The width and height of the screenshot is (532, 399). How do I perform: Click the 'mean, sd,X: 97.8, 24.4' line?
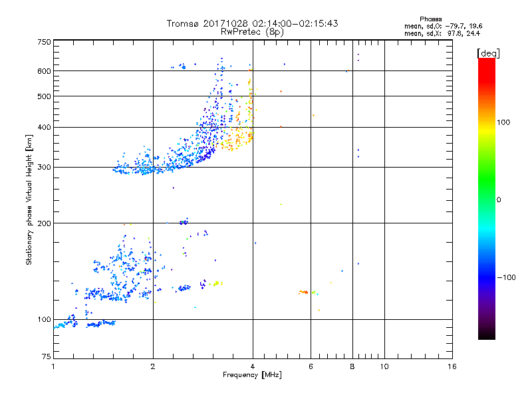pyautogui.click(x=442, y=33)
